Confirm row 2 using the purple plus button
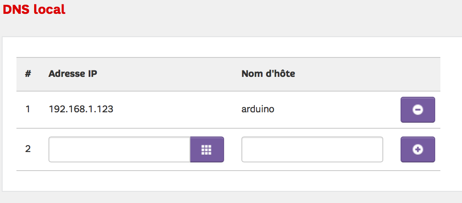The image size is (462, 203). [417, 149]
